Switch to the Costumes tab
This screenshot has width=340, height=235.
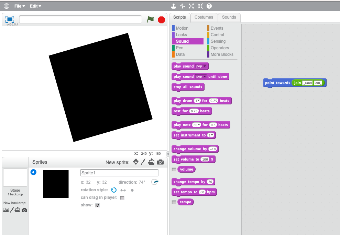point(204,17)
